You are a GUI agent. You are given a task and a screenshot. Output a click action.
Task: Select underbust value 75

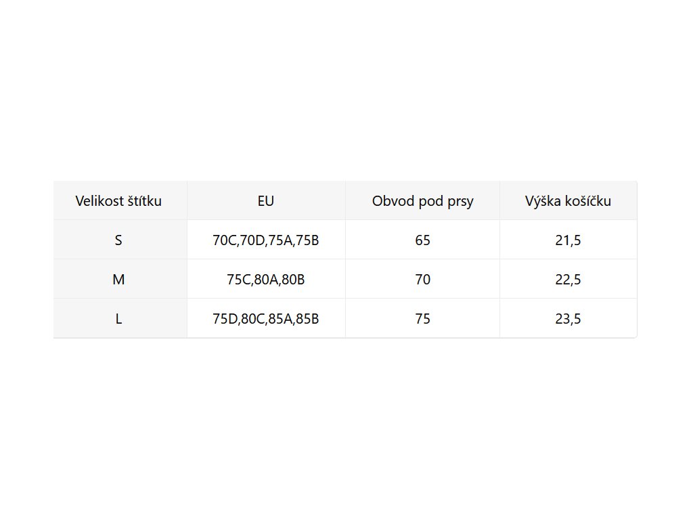[x=422, y=319]
